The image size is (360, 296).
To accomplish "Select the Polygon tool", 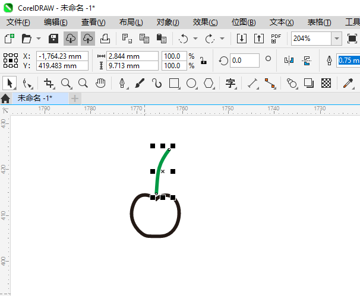I will (209, 83).
